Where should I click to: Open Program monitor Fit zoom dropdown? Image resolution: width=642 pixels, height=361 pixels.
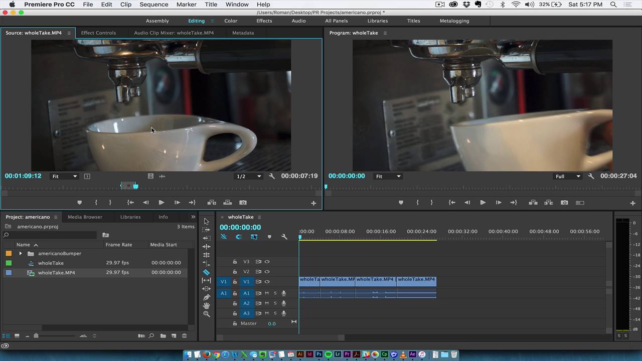(x=388, y=176)
